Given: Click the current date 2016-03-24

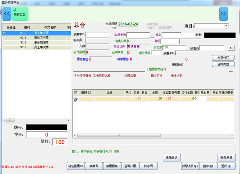Looking at the screenshot, I should pyautogui.click(x=128, y=24).
